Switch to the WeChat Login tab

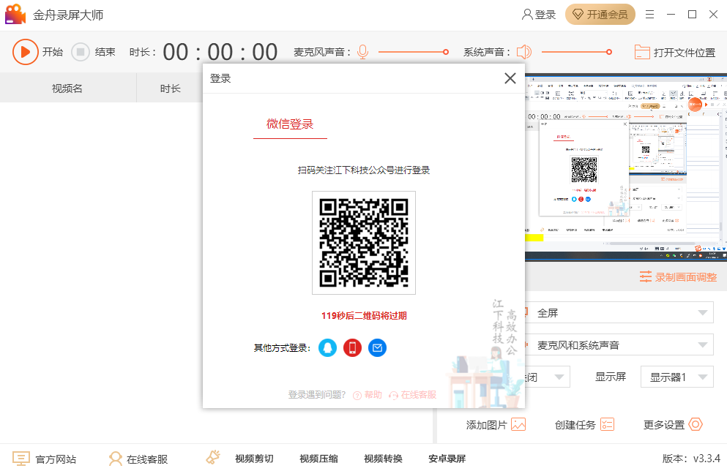[290, 124]
